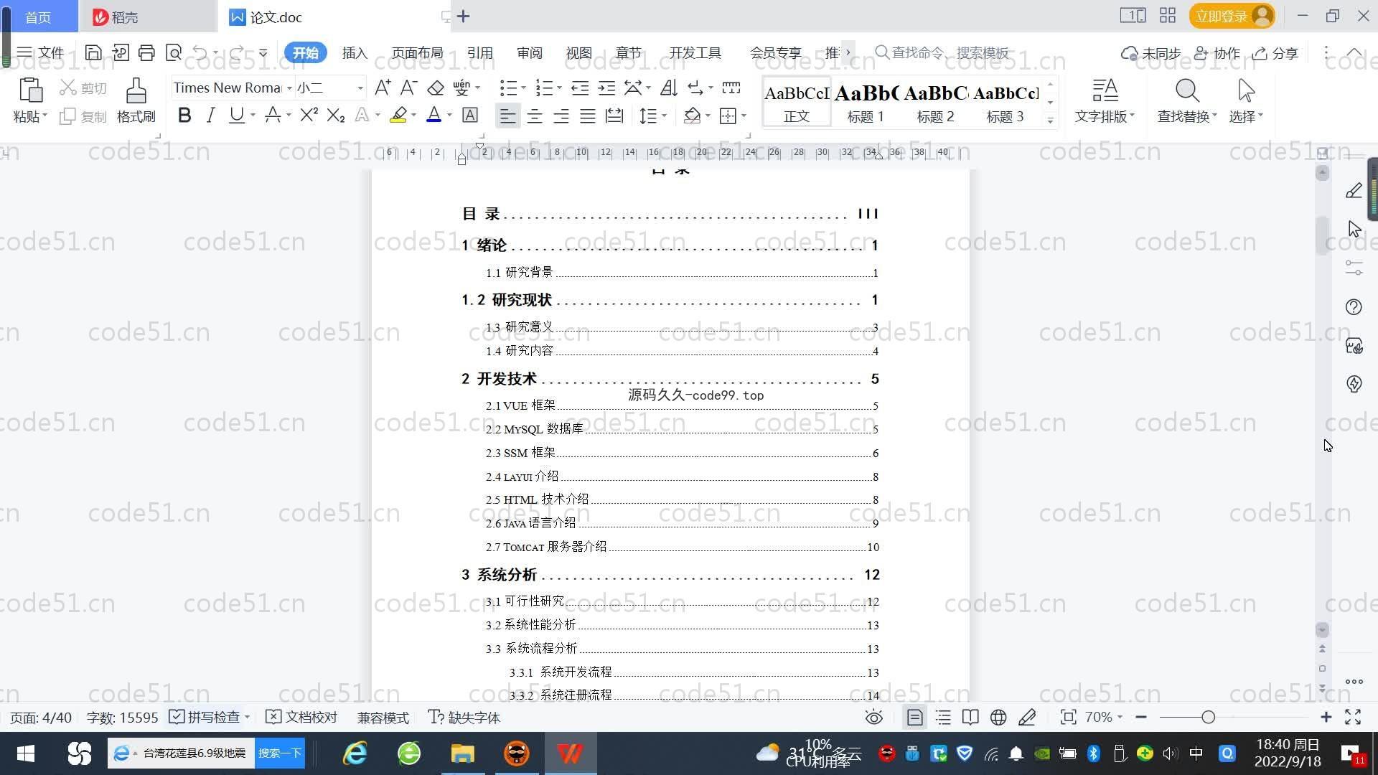Toggle center text alignment
This screenshot has width=1378, height=775.
[x=535, y=116]
